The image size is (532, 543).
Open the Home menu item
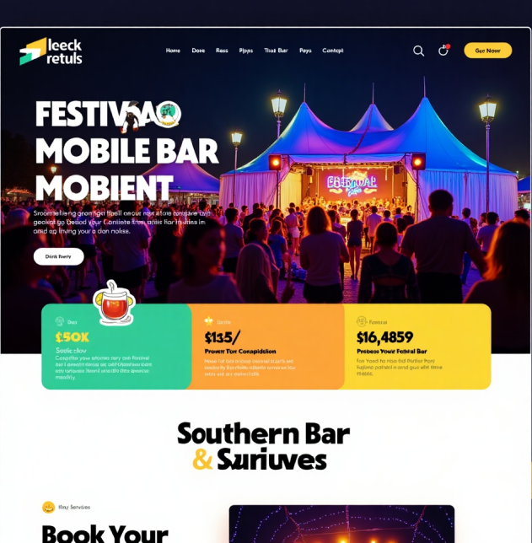pos(173,51)
